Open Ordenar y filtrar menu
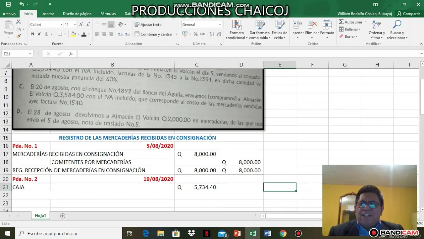The image size is (424, 239). pos(377,30)
